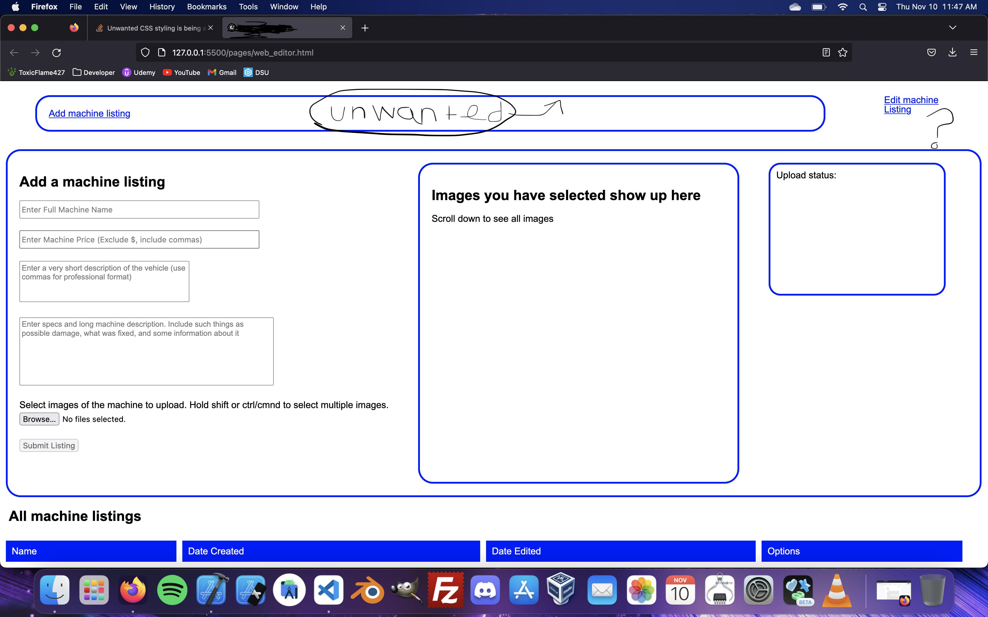Click the Options table header
988x617 pixels.
point(862,551)
